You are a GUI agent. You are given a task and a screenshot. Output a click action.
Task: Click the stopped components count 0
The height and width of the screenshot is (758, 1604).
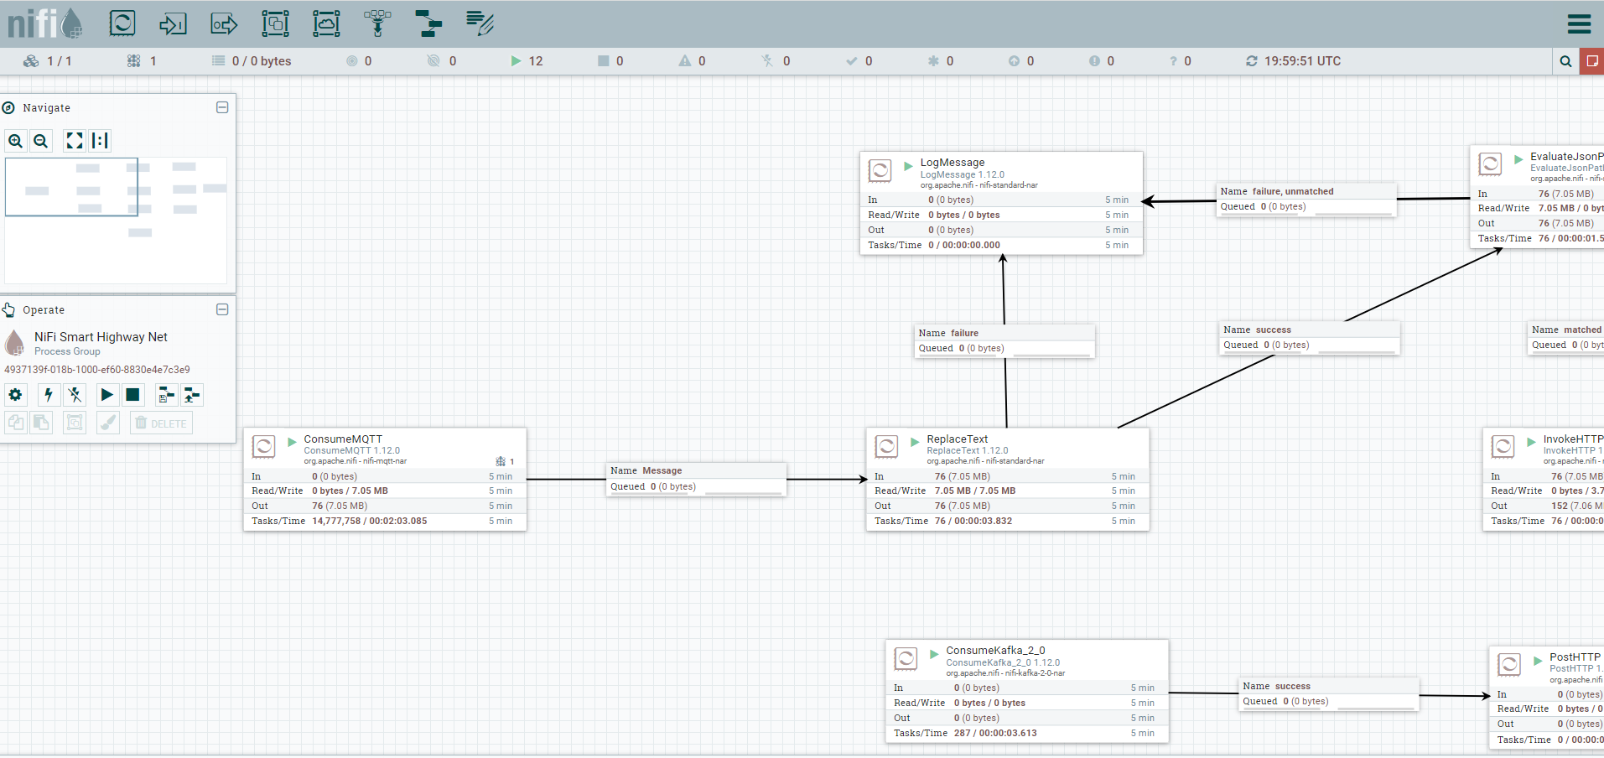click(610, 61)
